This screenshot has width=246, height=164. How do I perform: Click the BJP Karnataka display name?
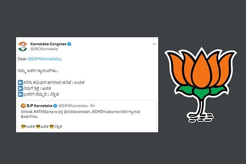click(39, 106)
